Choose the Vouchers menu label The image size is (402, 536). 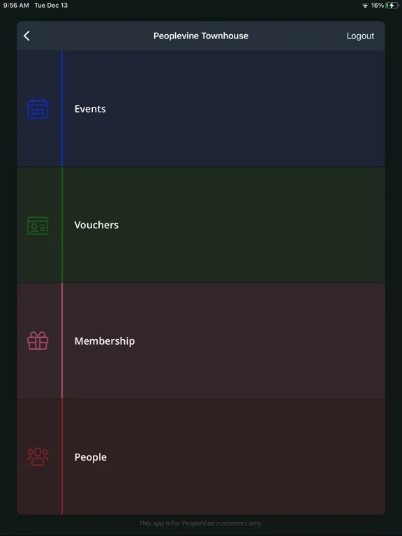[96, 225]
